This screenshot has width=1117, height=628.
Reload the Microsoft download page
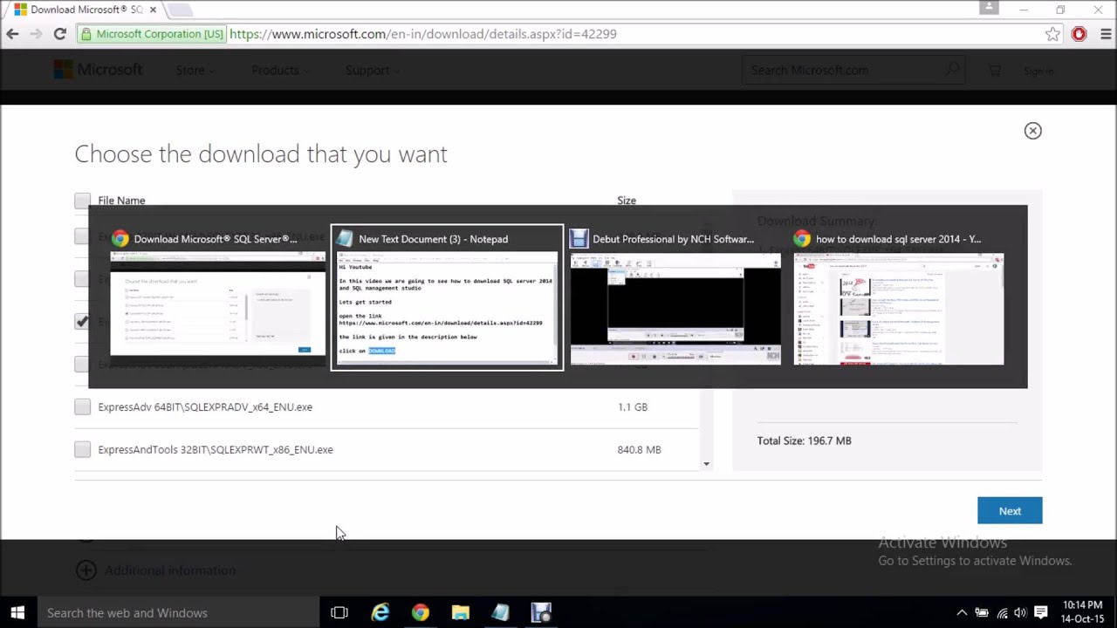(59, 34)
